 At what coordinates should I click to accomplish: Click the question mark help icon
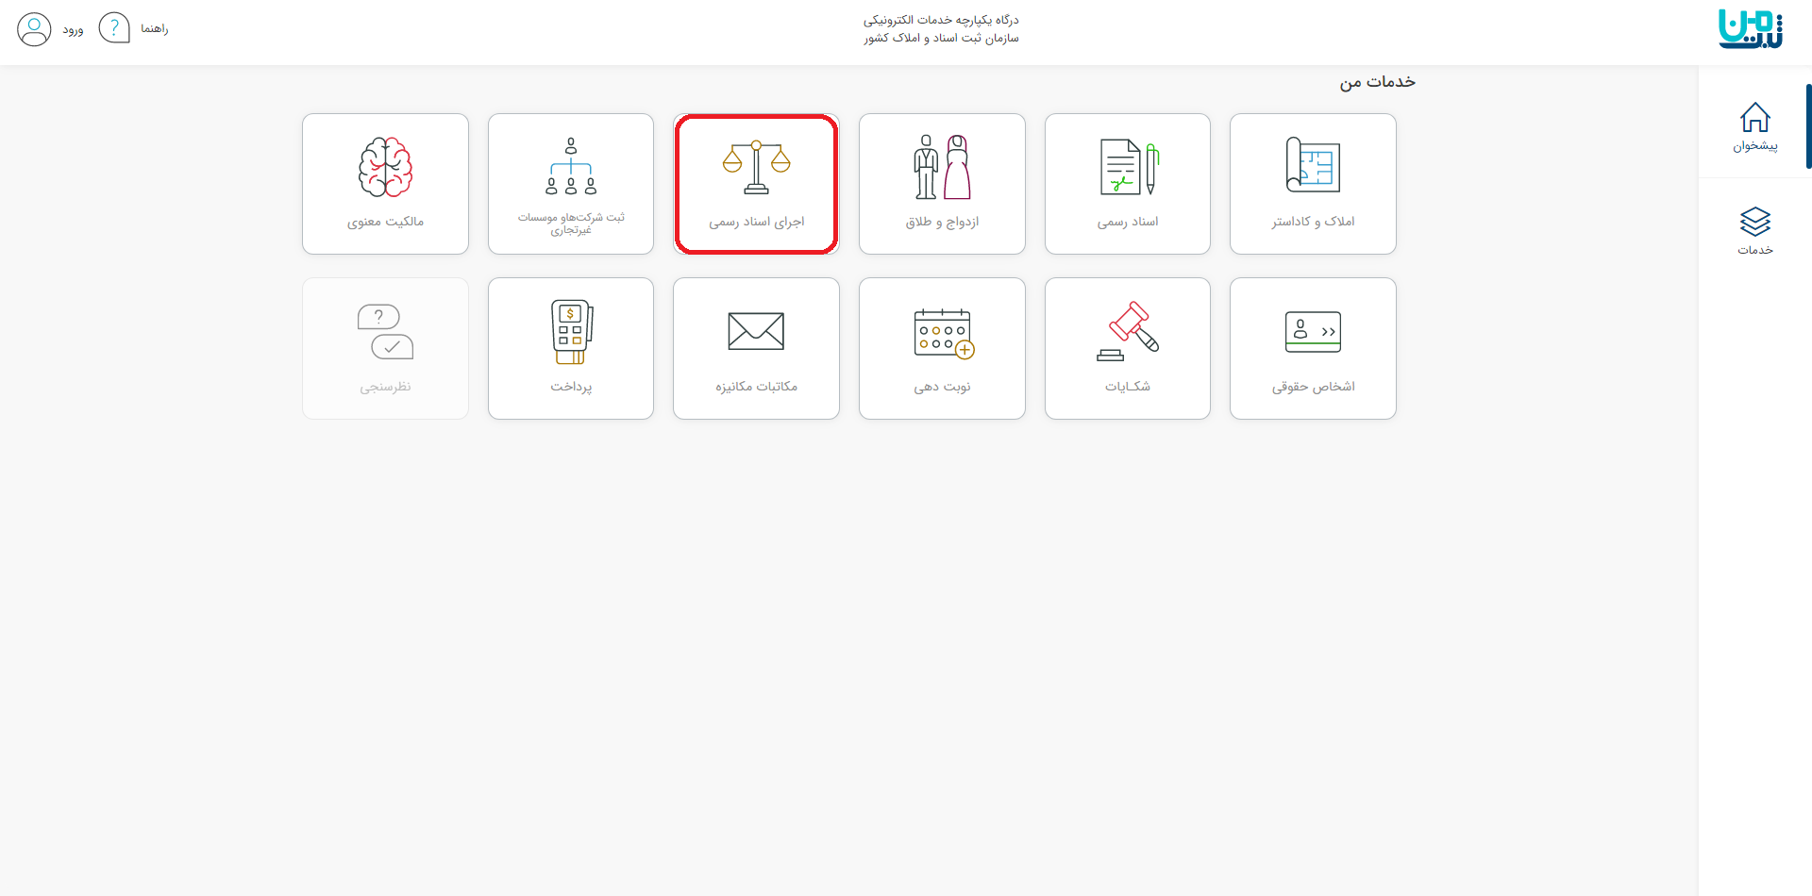114,28
